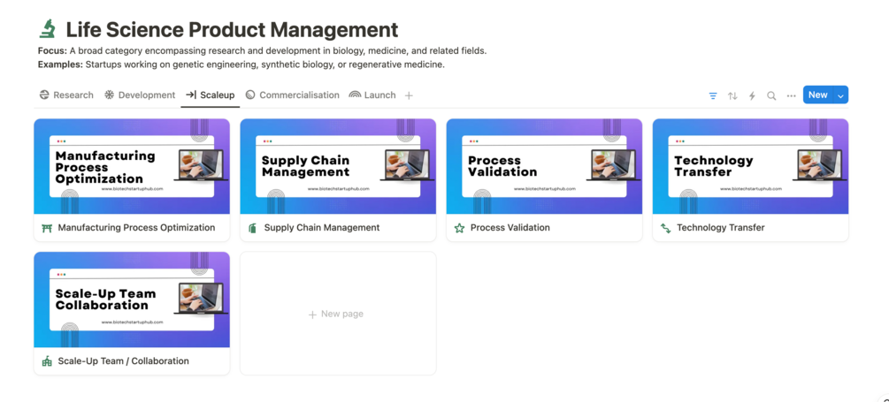Click the Supply Chain Management page icon
This screenshot has height=402, width=889.
point(253,228)
